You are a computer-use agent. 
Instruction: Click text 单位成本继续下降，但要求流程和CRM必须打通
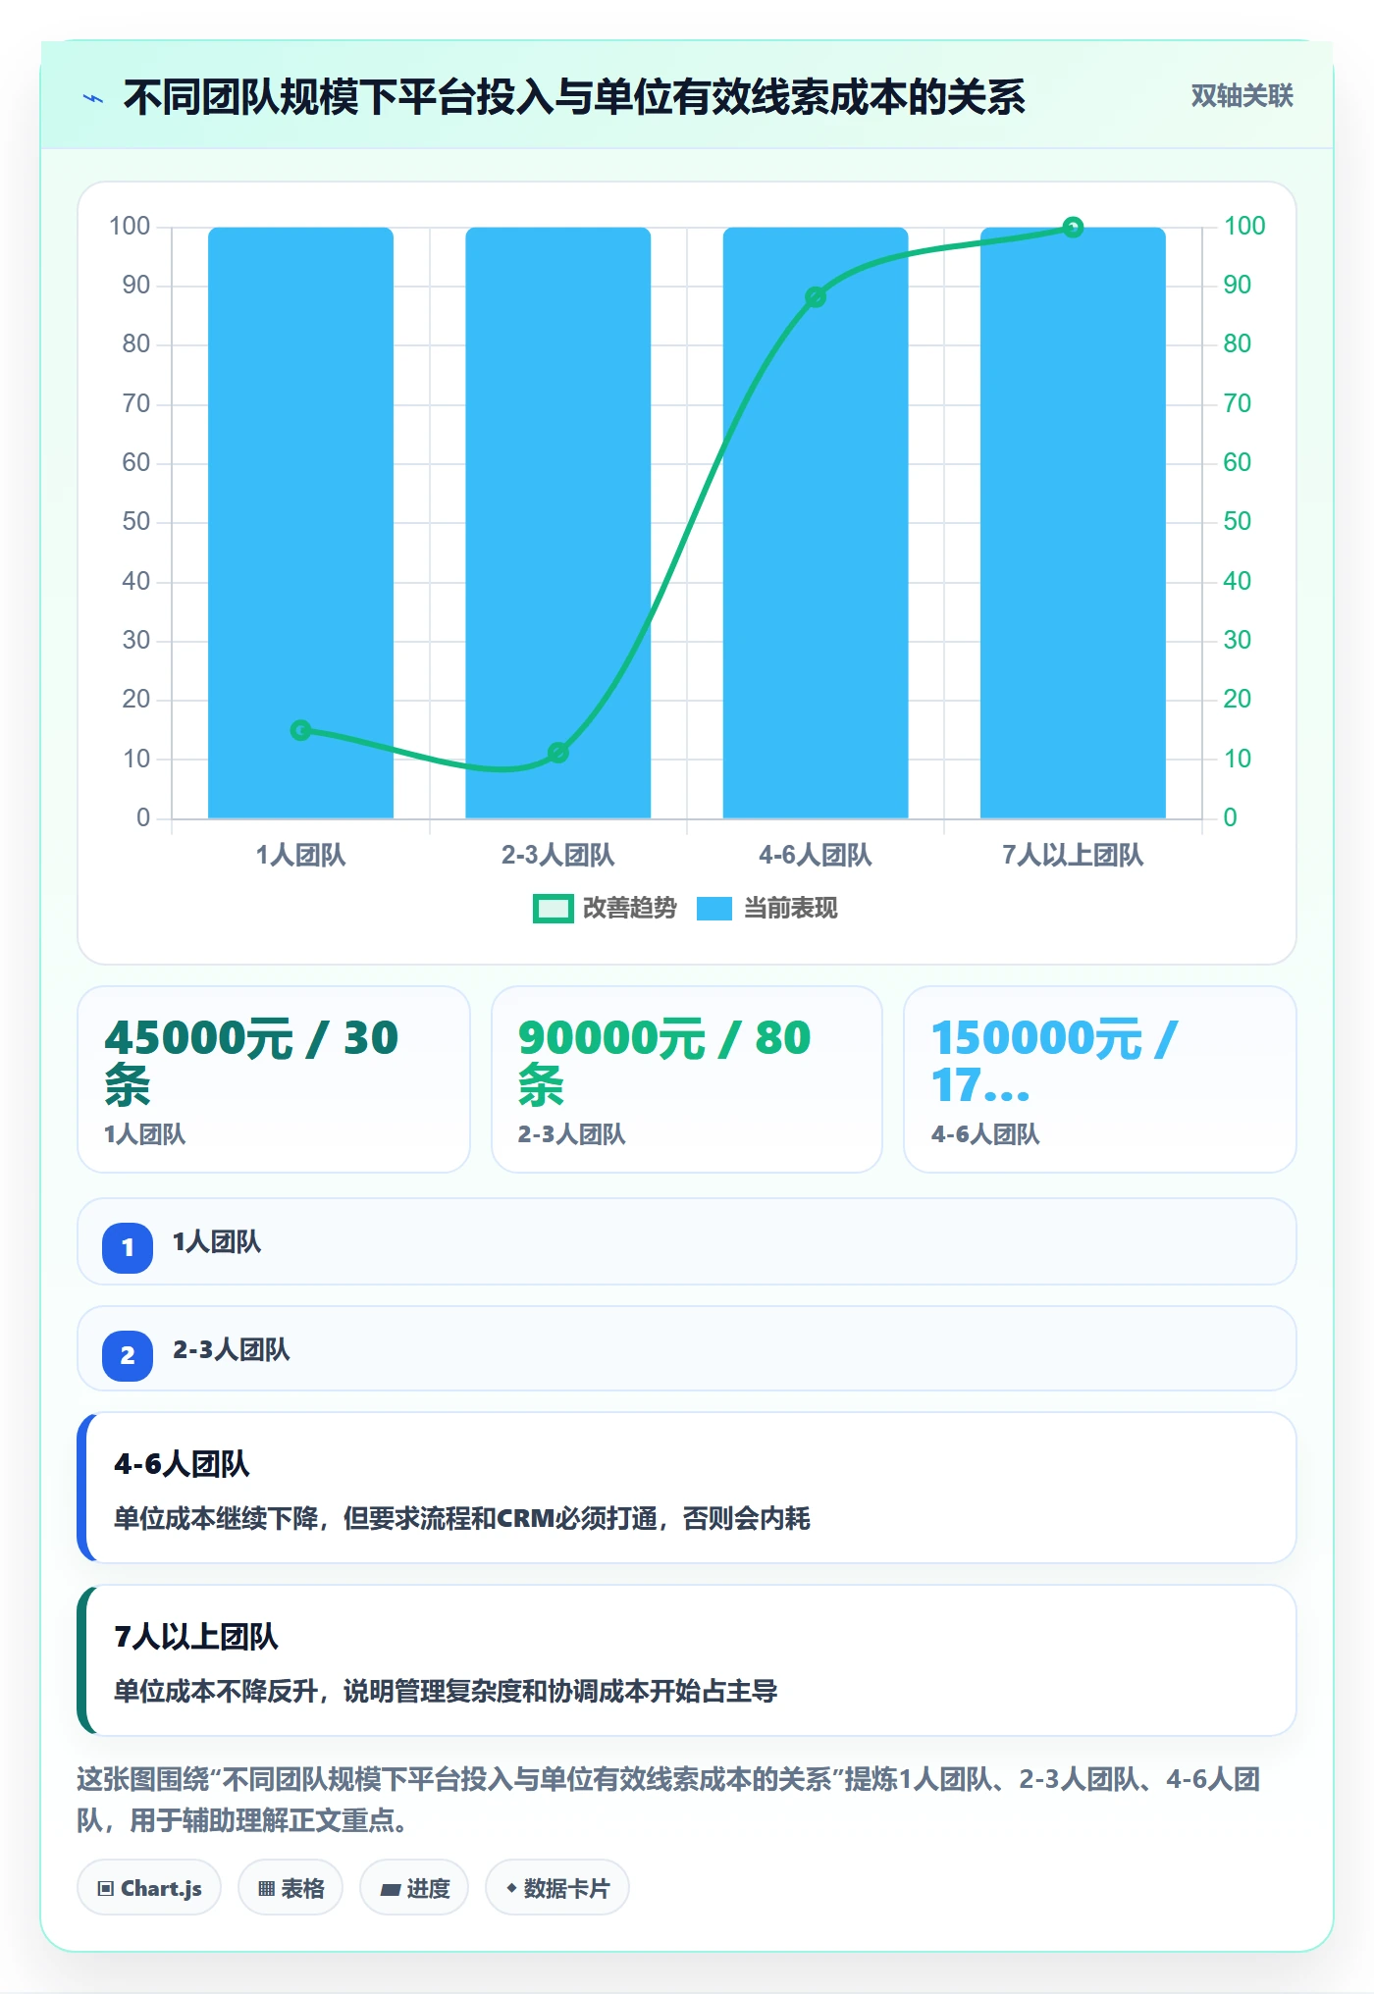tap(386, 1519)
